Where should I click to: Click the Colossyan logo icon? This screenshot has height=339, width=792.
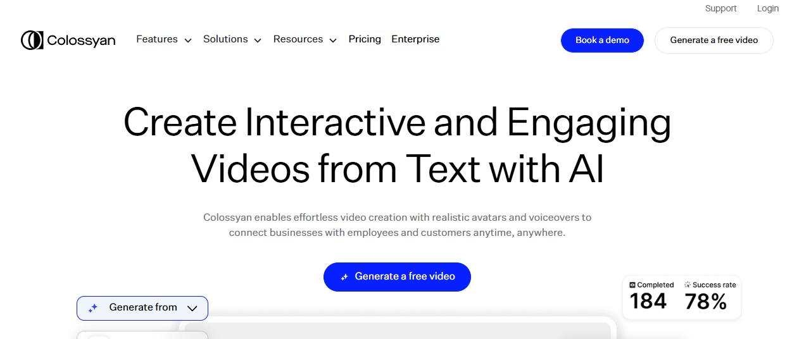(x=32, y=40)
